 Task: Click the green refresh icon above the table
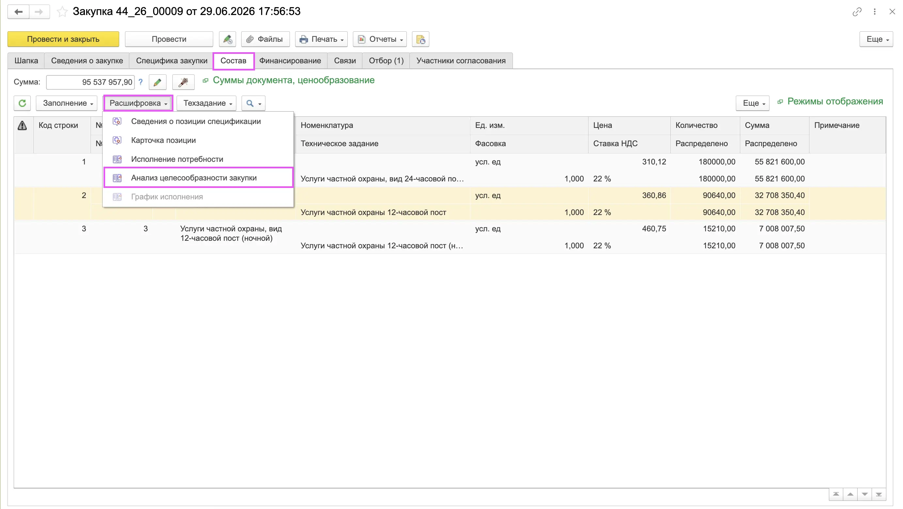[23, 103]
